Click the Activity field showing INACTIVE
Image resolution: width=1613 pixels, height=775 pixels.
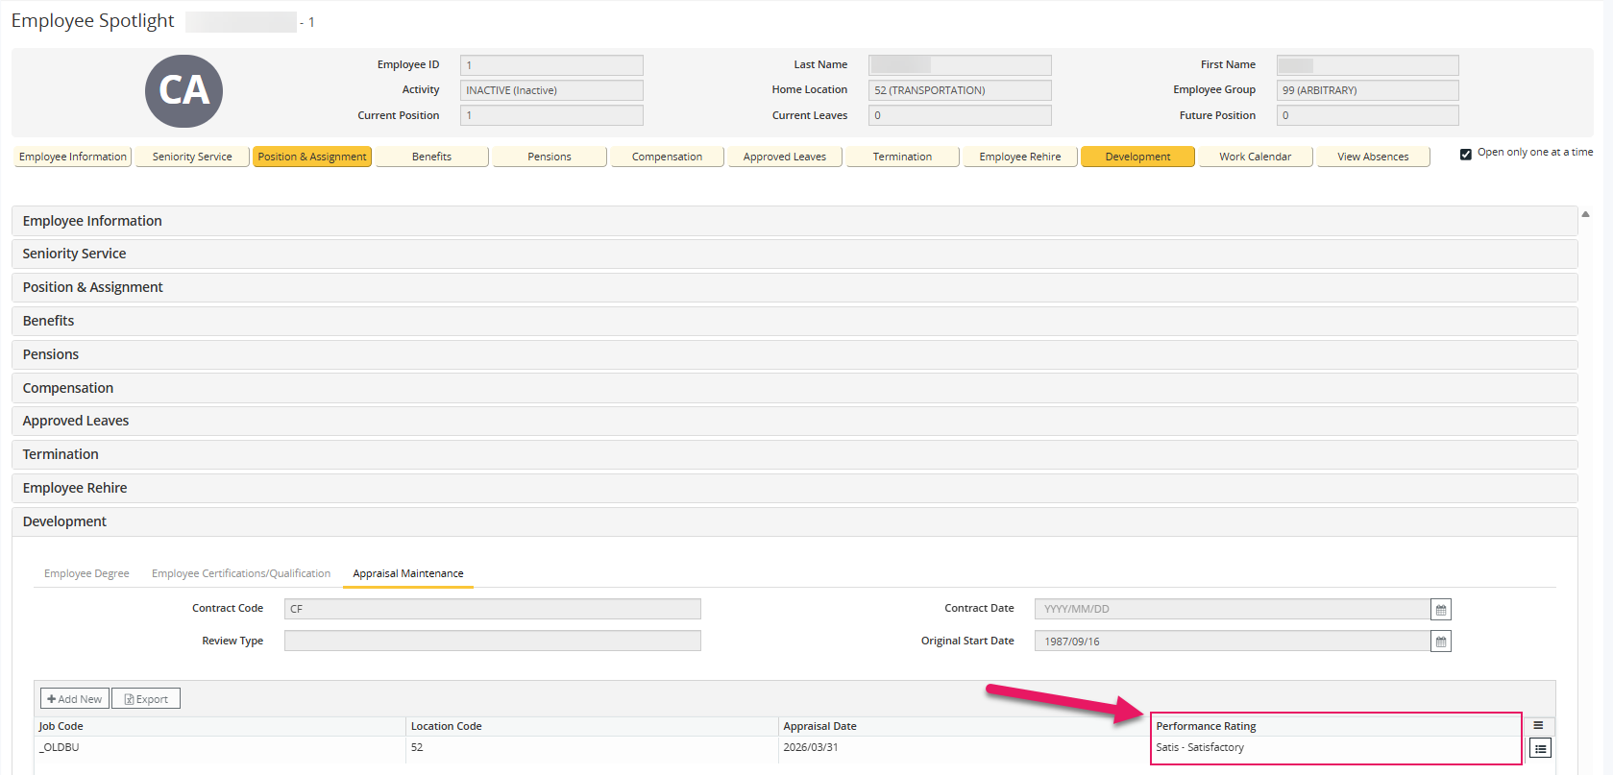coord(551,90)
